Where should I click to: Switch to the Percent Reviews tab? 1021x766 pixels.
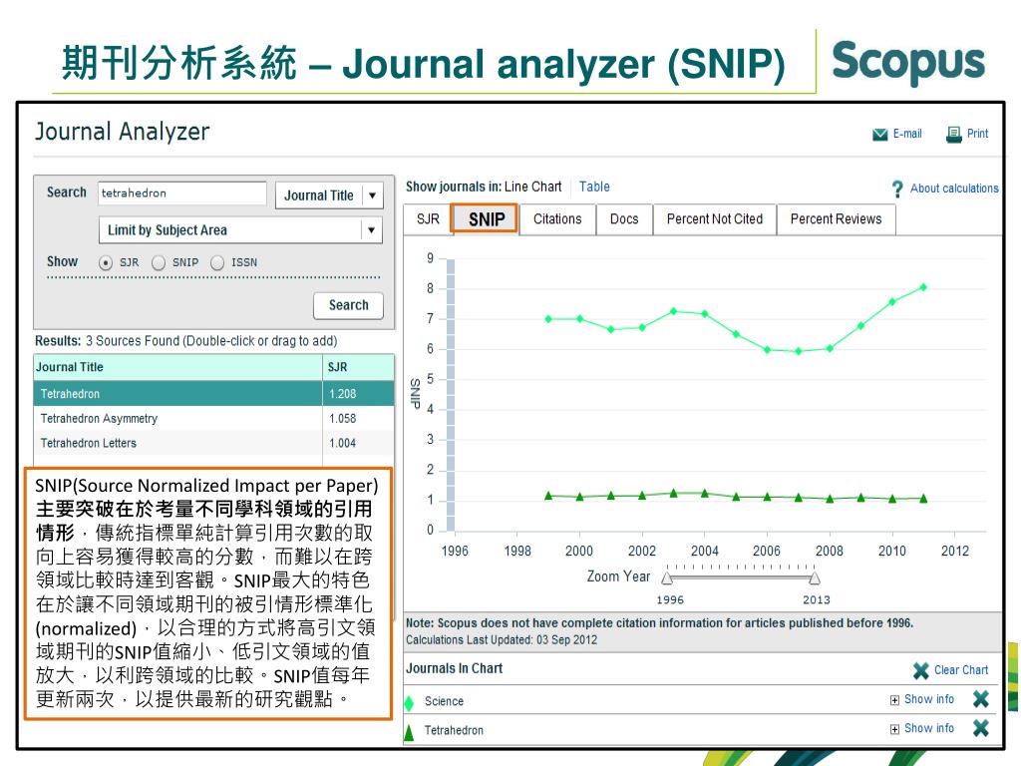click(x=837, y=219)
